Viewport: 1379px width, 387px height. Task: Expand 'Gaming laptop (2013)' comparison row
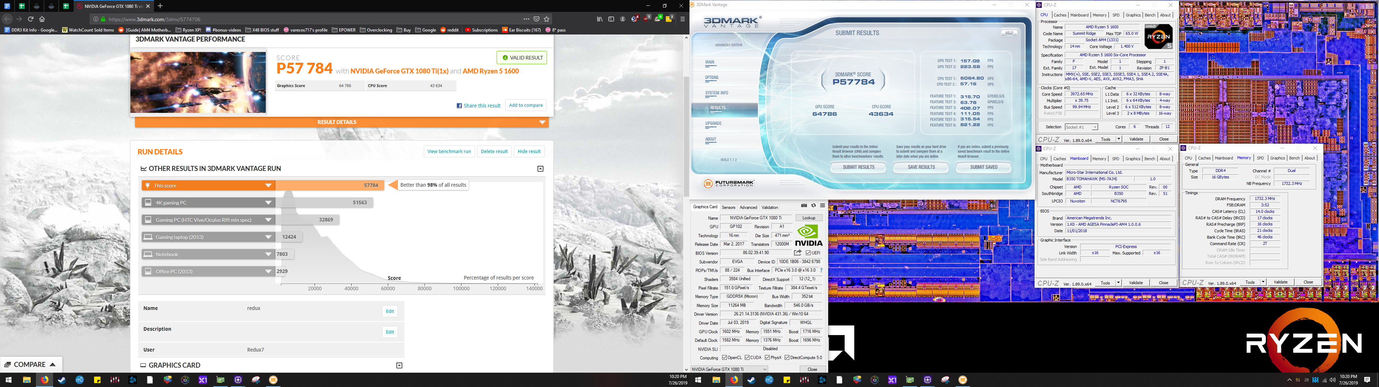268,237
